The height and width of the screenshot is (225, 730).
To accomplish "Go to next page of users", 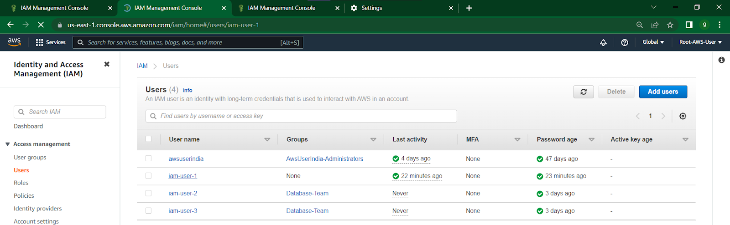I will 663,116.
